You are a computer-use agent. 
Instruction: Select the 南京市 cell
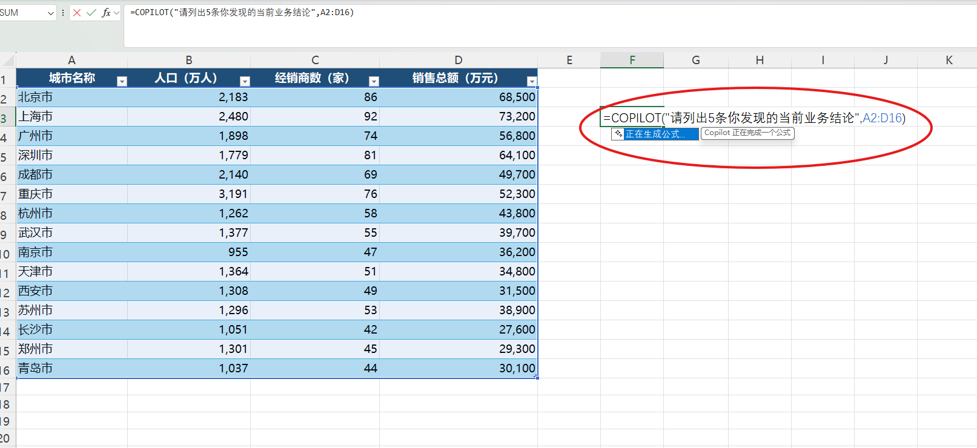pos(71,252)
